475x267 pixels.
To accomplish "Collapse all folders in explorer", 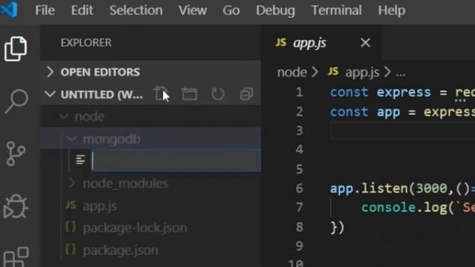I will 246,94.
